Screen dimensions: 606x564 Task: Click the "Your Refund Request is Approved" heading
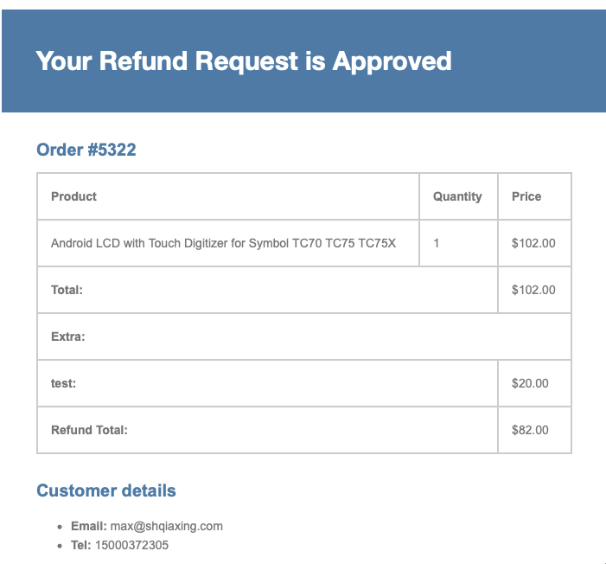coord(243,61)
